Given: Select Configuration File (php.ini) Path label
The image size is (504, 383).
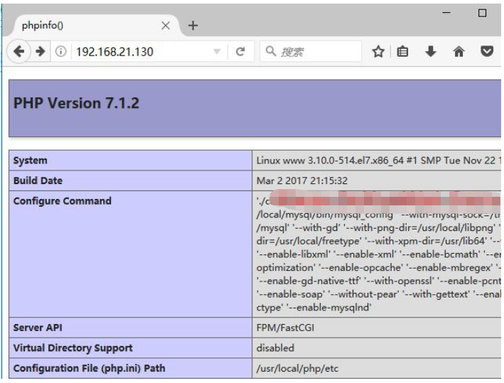Looking at the screenshot, I should pos(89,368).
